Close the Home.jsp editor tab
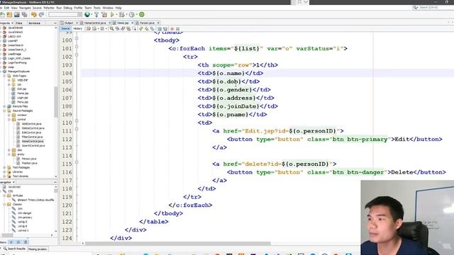Viewport: 454px width, 255px height. point(133,23)
